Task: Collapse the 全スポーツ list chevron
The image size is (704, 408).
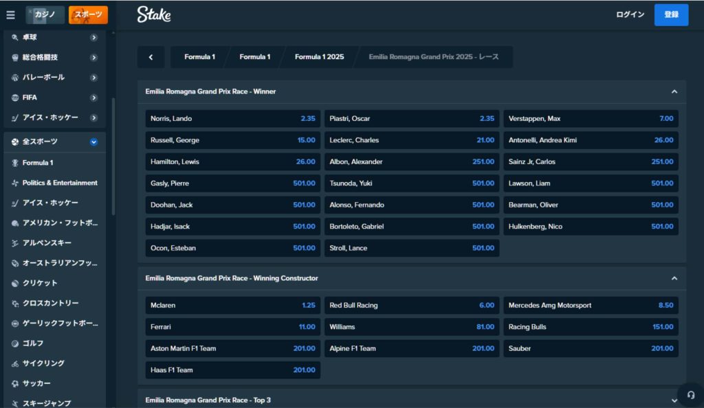Action: click(x=93, y=141)
